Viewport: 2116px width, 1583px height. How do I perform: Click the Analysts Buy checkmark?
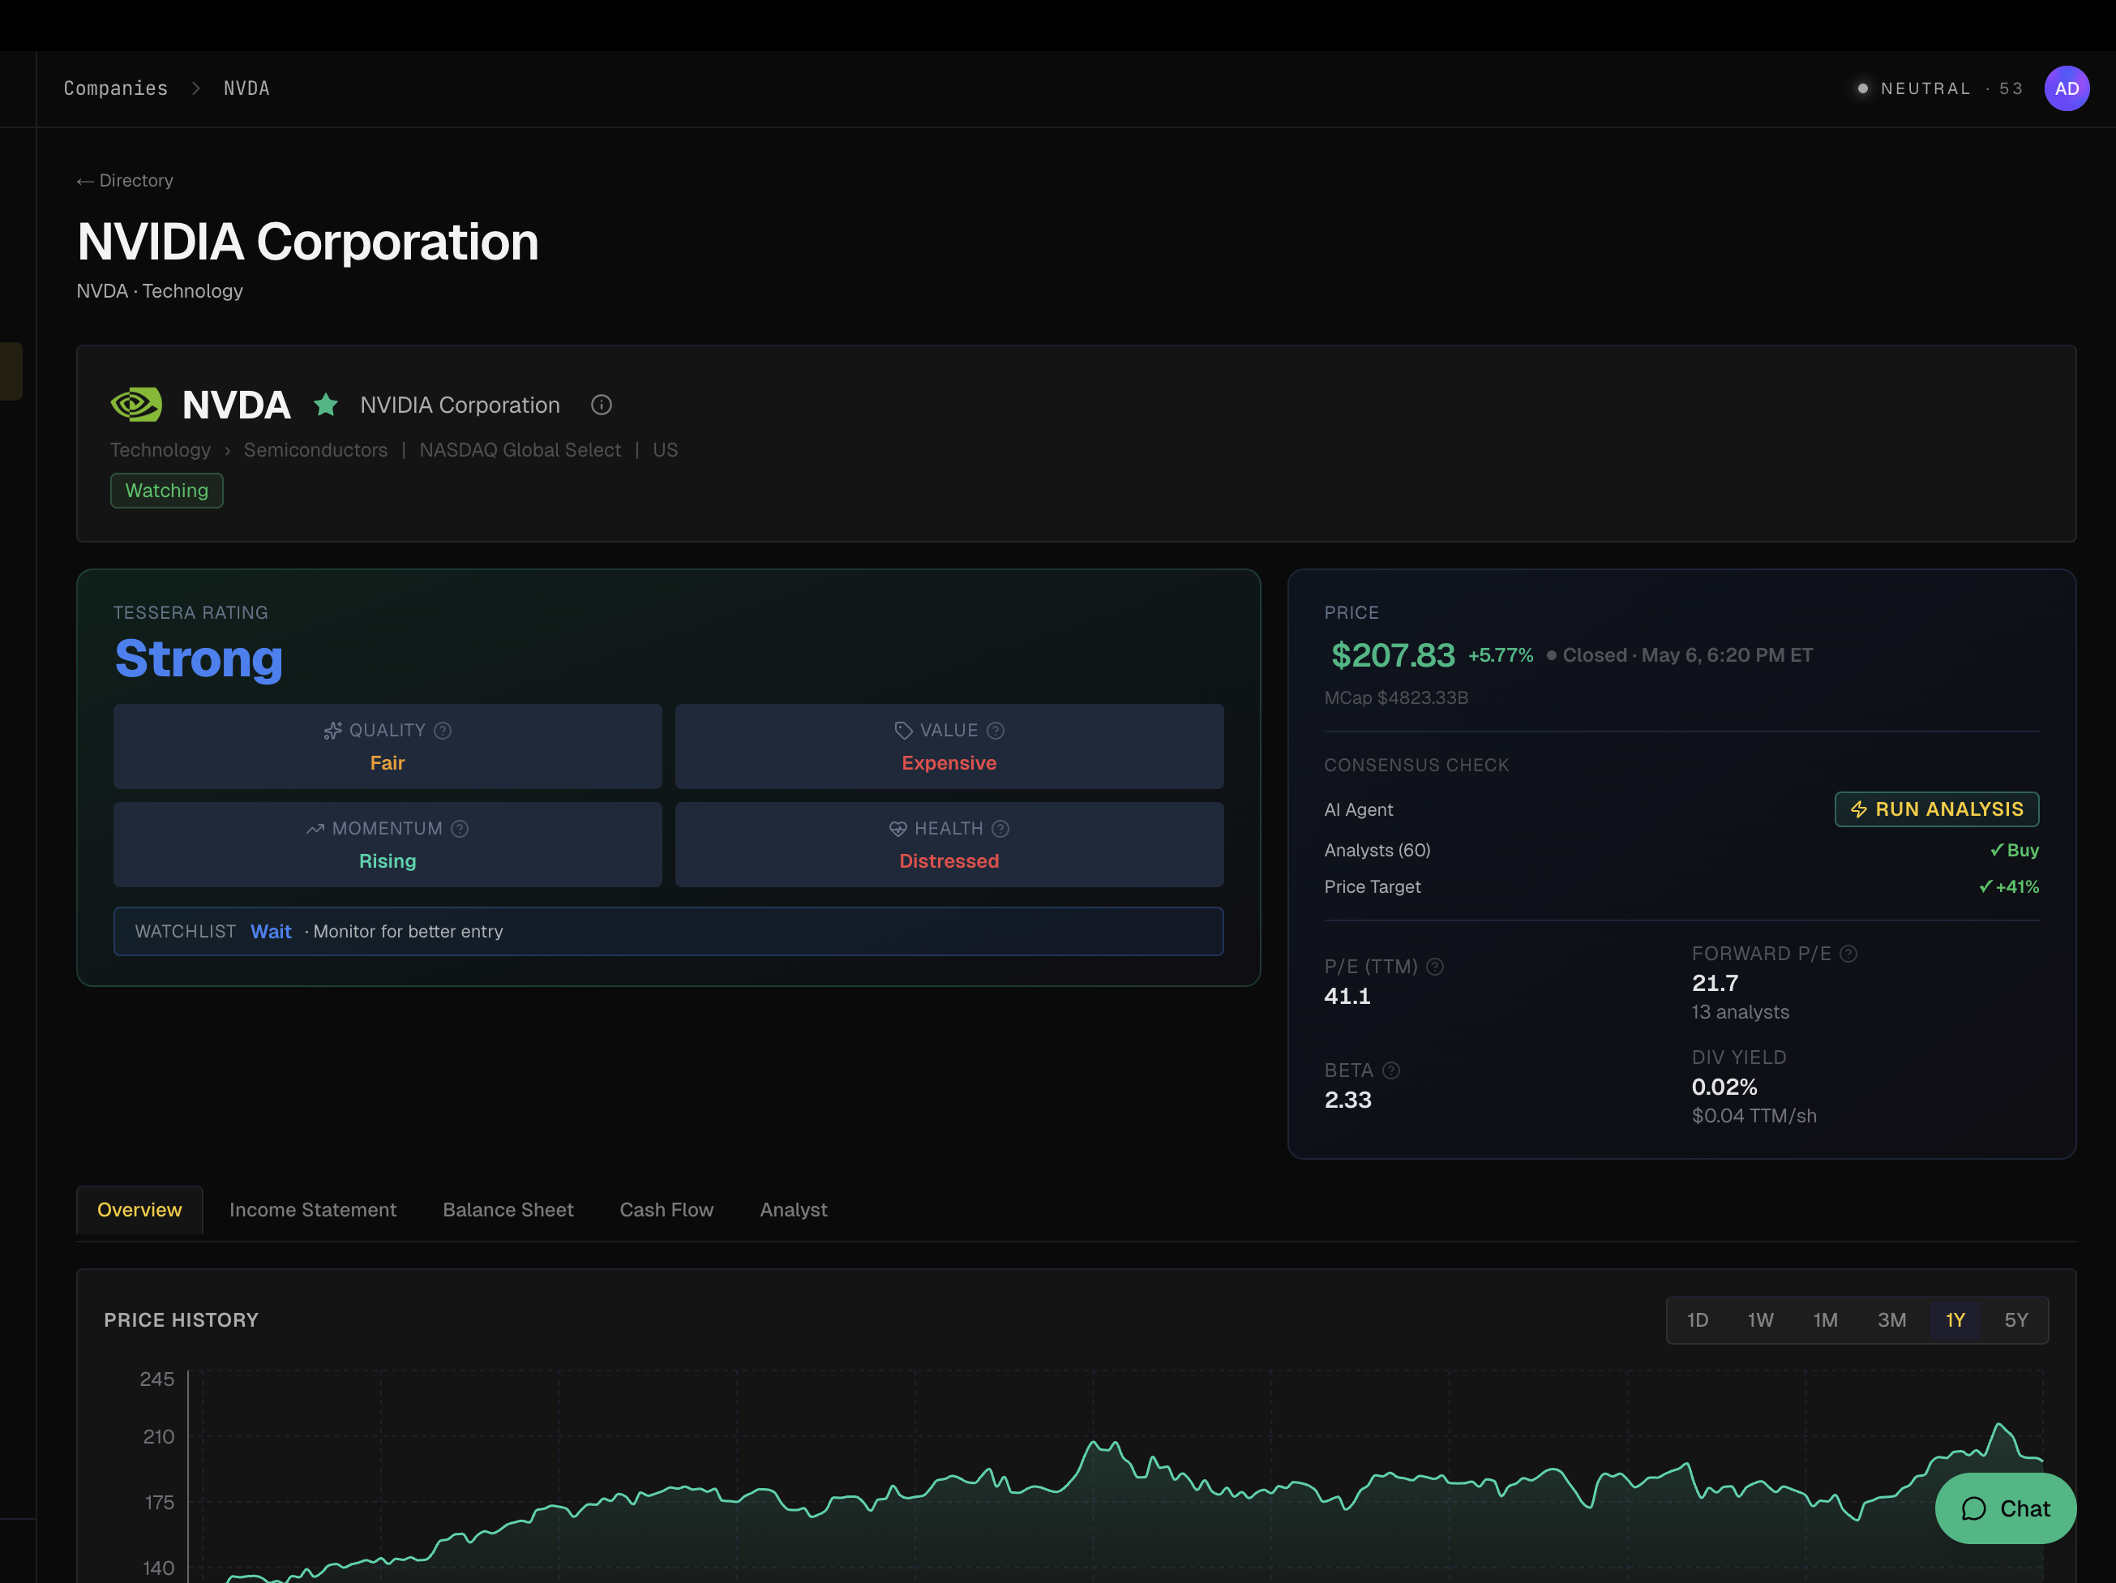point(1997,850)
